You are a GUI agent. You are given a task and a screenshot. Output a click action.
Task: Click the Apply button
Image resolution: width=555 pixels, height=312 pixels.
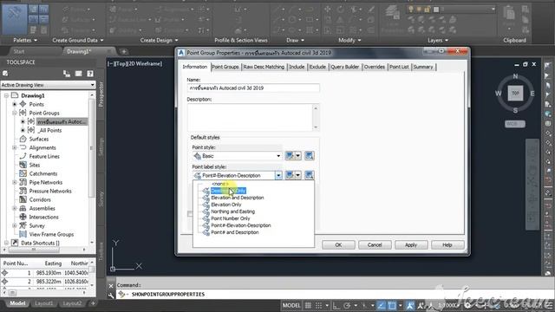(411, 244)
